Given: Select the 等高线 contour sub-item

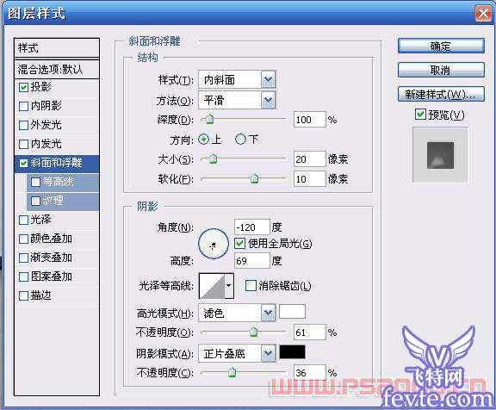Looking at the screenshot, I should click(63, 182).
